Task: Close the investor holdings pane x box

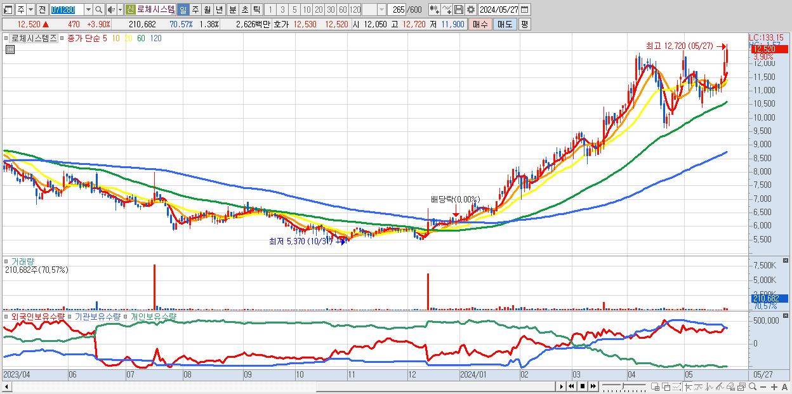Action: [787, 315]
